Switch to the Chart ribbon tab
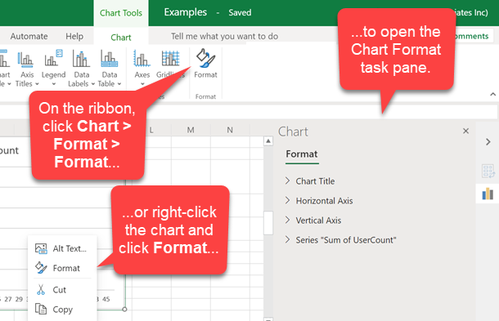The height and width of the screenshot is (321, 499). click(x=121, y=38)
